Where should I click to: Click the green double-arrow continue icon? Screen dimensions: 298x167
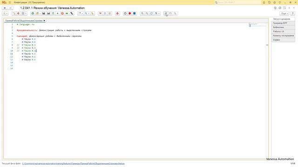point(67,13)
